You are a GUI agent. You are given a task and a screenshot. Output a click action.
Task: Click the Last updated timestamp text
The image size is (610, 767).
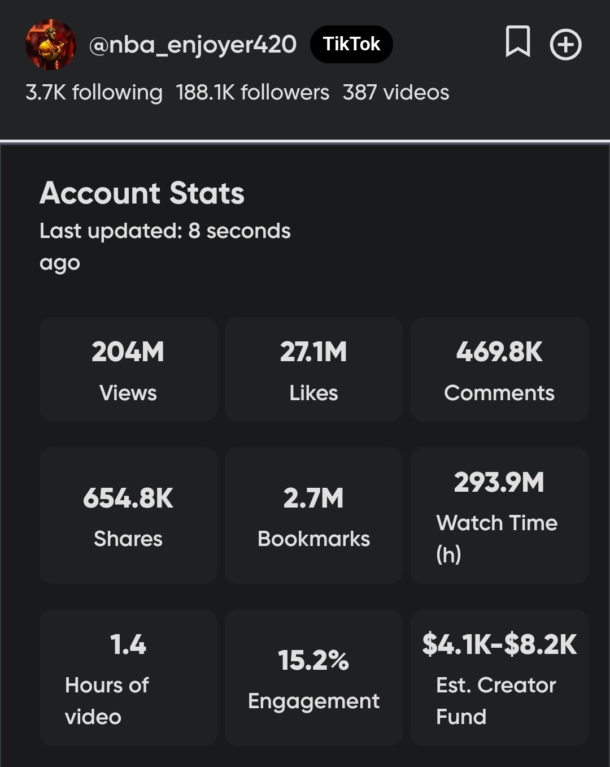(x=165, y=246)
